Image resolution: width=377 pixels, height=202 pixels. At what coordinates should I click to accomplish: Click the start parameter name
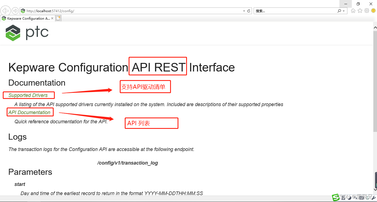point(20,184)
